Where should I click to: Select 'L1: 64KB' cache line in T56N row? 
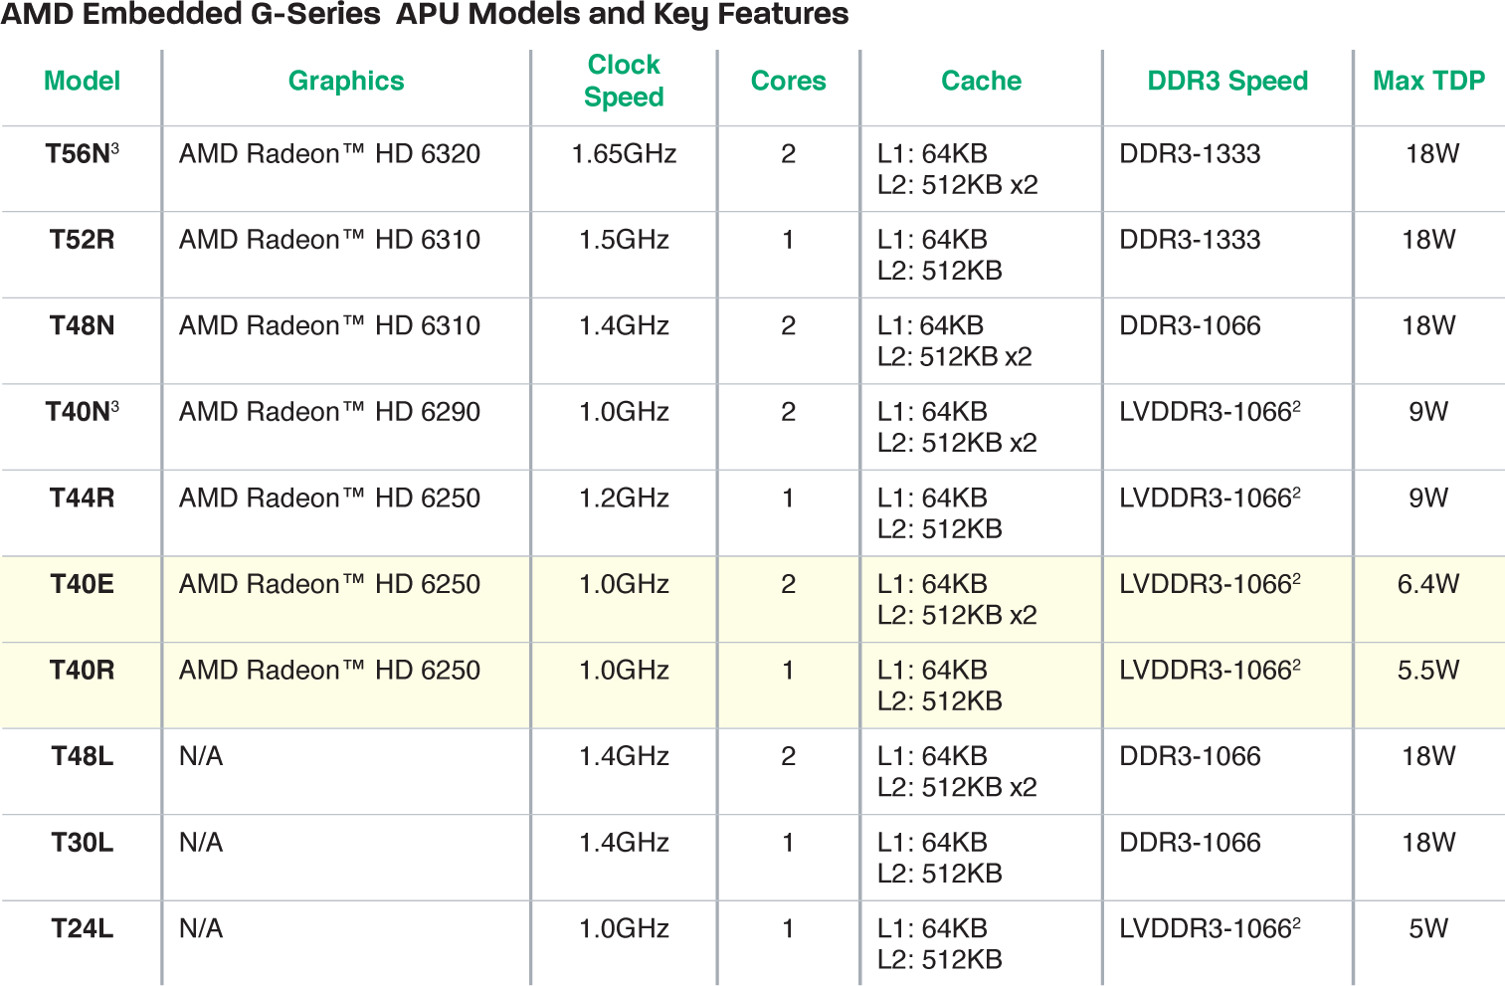tap(932, 153)
